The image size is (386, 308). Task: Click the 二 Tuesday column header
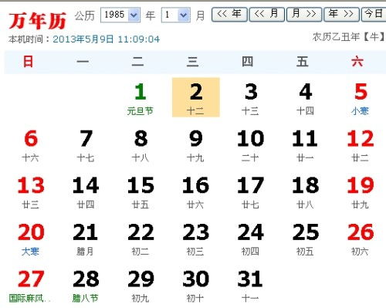(137, 62)
